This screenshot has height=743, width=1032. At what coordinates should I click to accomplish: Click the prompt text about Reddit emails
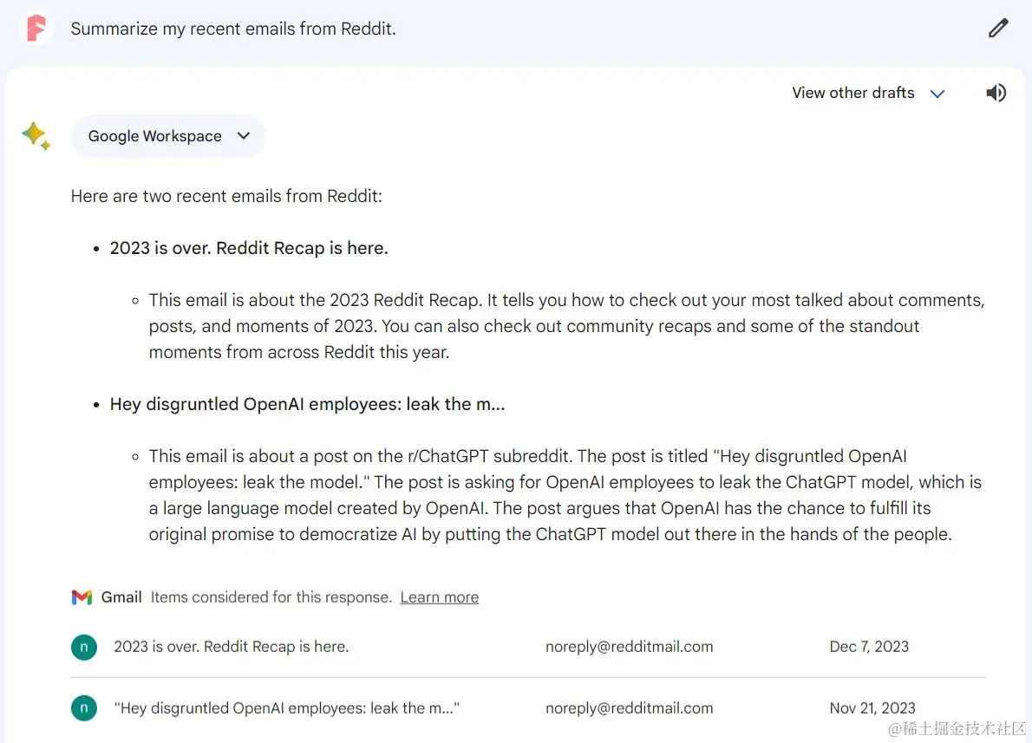click(233, 29)
